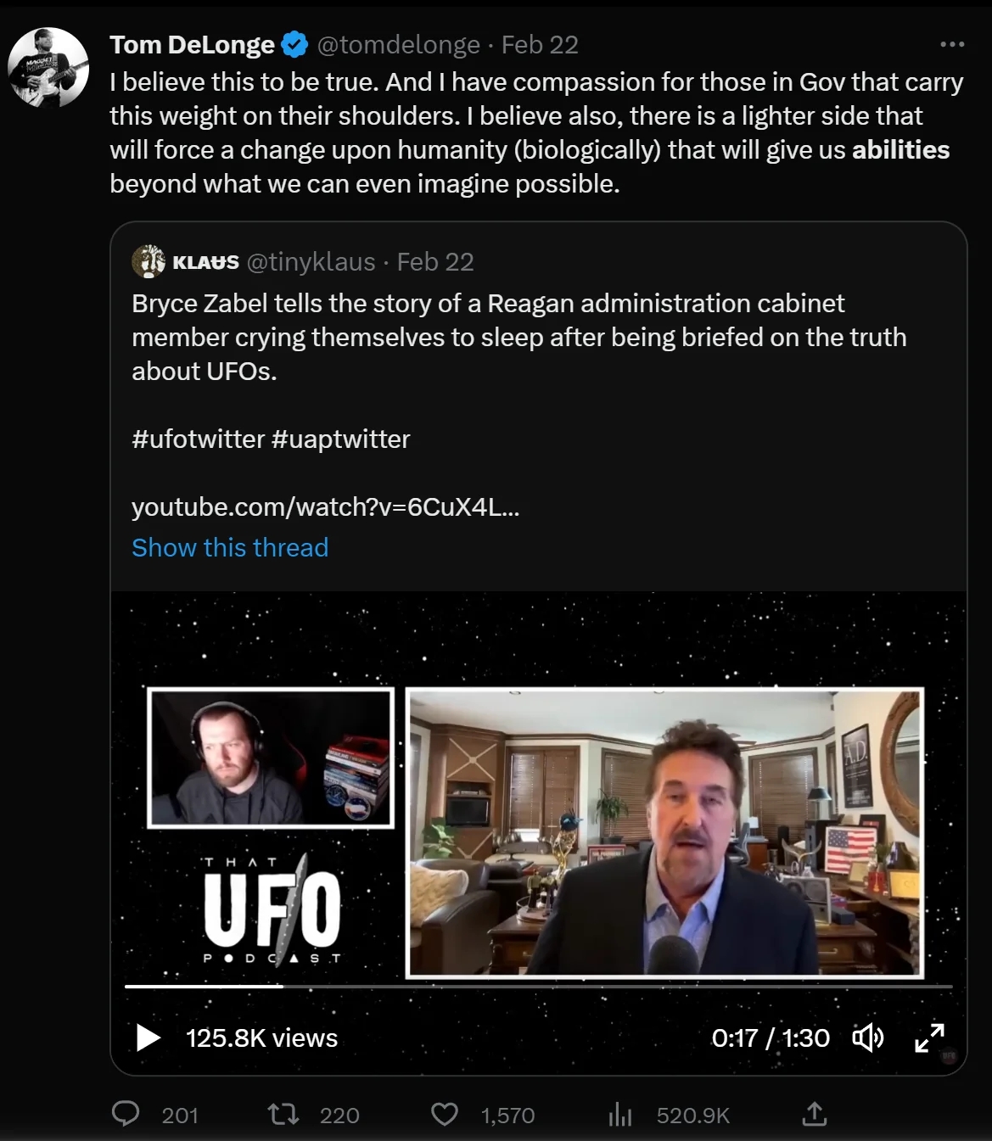Open the three-dot more options menu
Screen dimensions: 992x1141
tap(952, 44)
